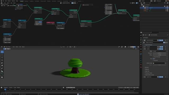The height and width of the screenshot is (95, 169).
Task: Play the animation in timeline
Action: click(71, 88)
